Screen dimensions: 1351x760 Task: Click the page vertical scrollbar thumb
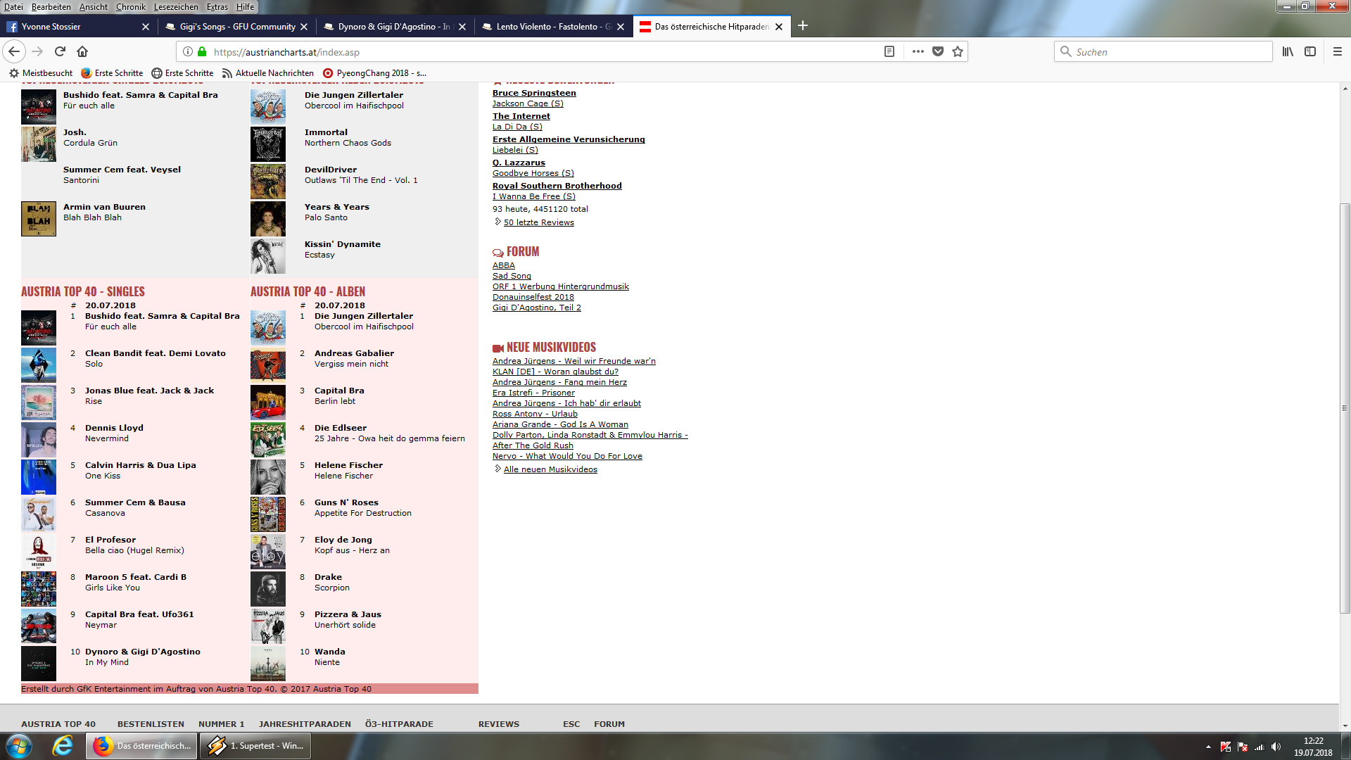pyautogui.click(x=1345, y=408)
